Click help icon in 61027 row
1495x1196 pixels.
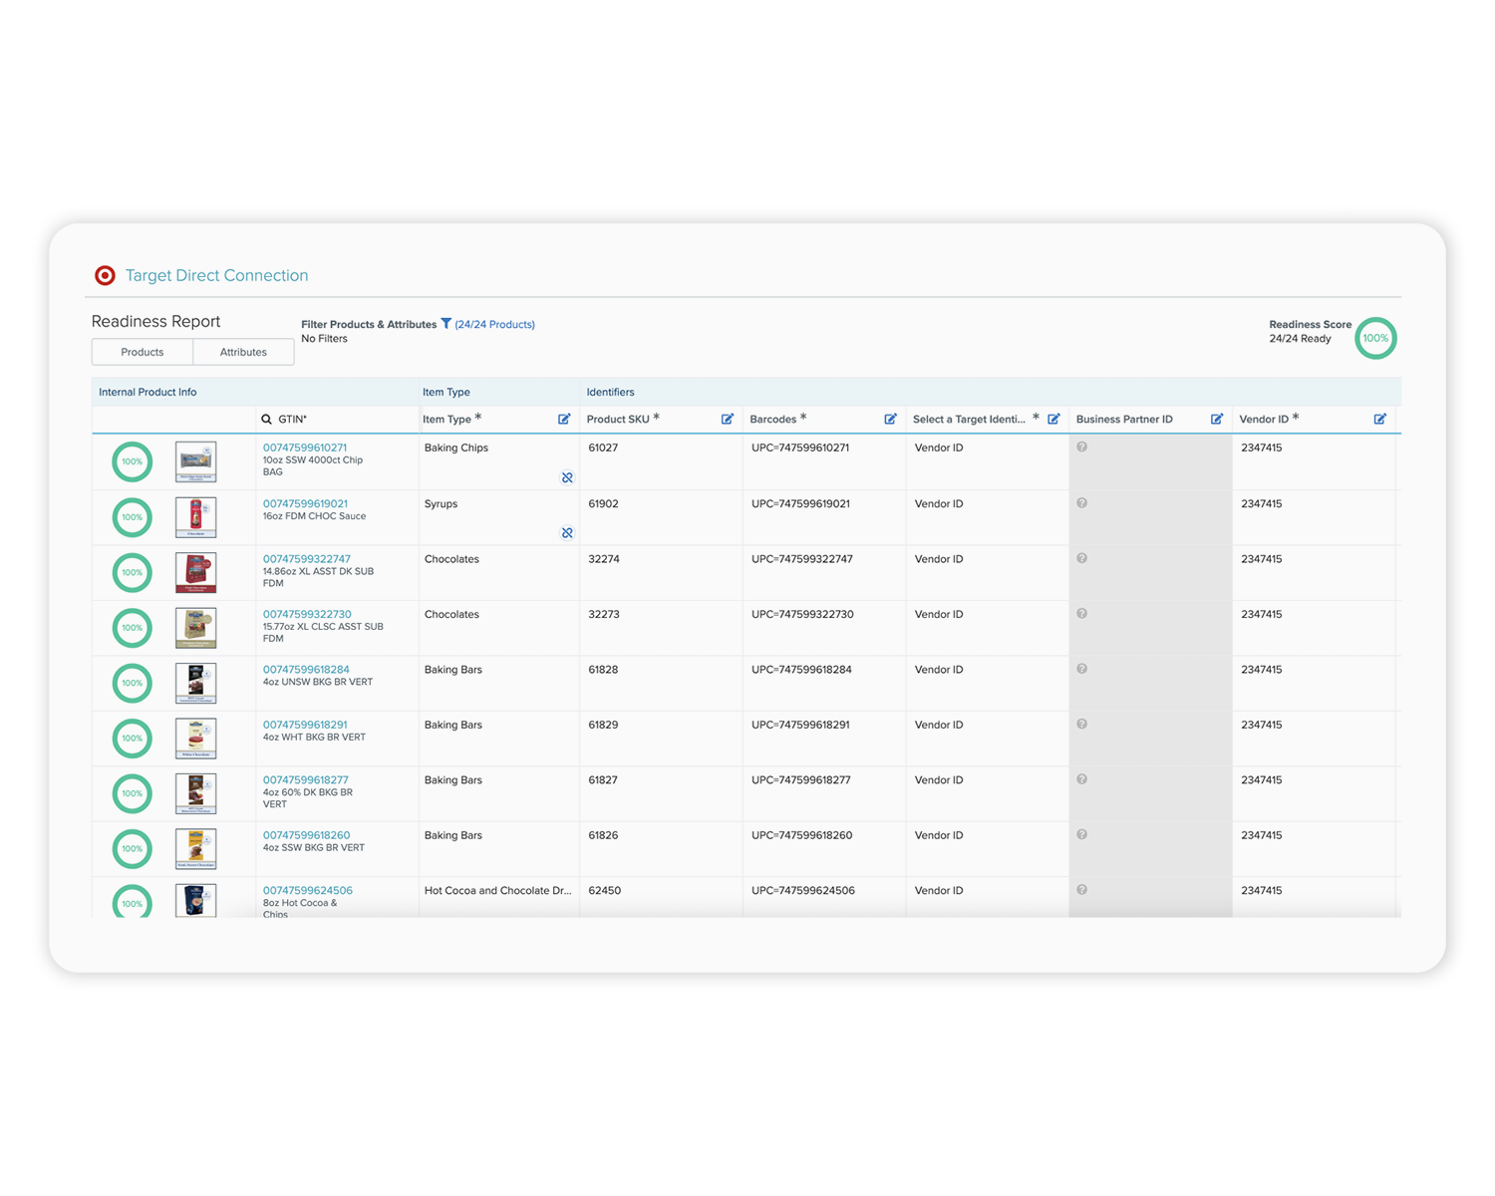point(1082,448)
